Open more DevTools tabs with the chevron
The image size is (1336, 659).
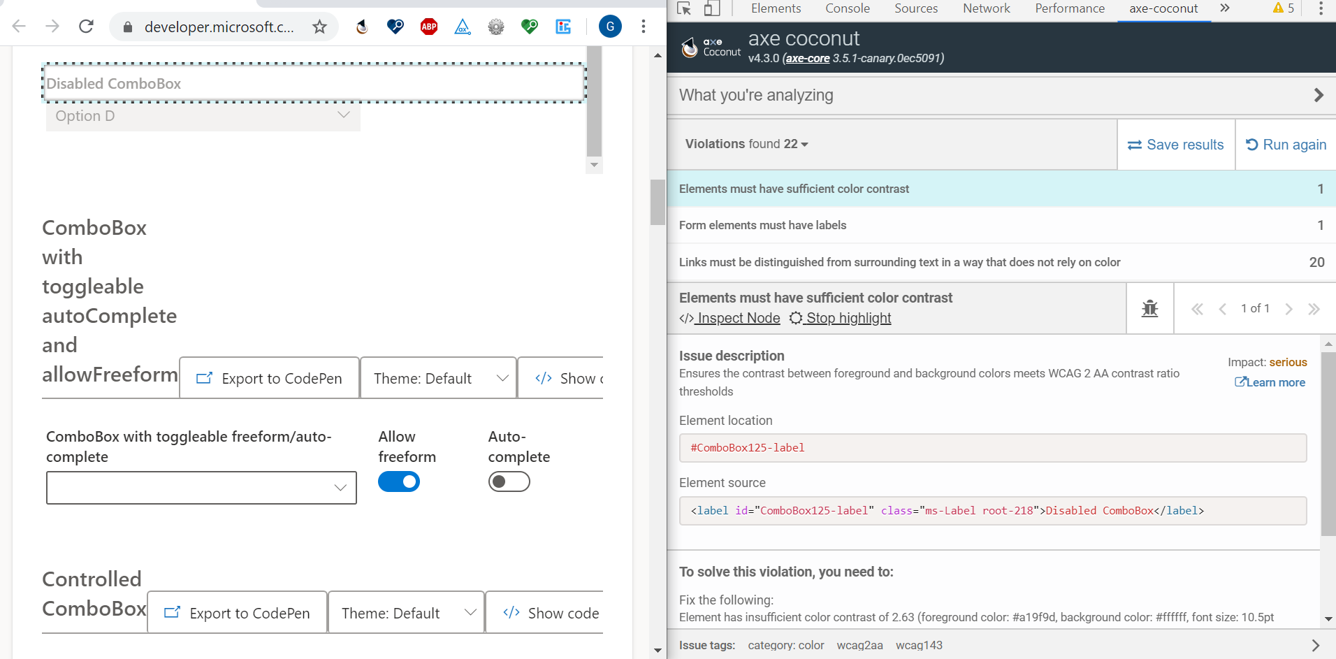click(x=1224, y=8)
